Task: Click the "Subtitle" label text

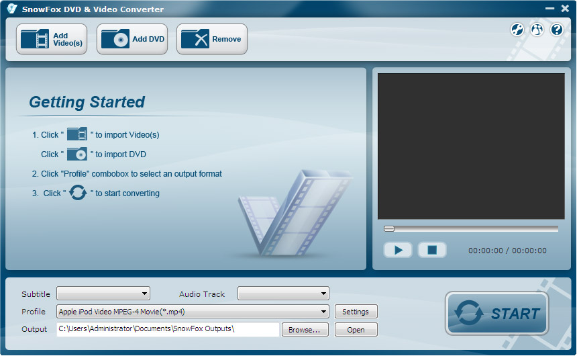Action: tap(36, 294)
